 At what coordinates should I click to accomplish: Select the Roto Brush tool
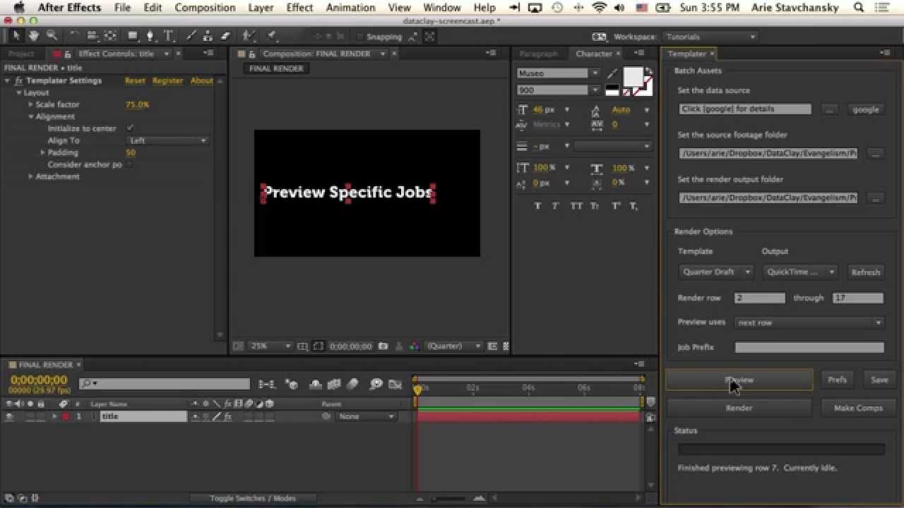pos(249,36)
